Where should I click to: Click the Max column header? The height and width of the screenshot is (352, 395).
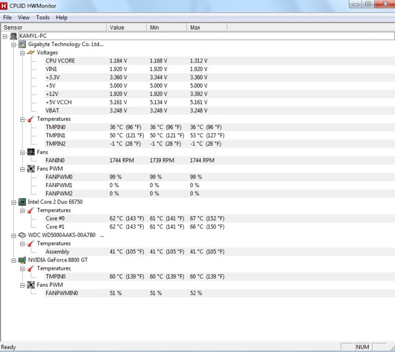[207, 27]
